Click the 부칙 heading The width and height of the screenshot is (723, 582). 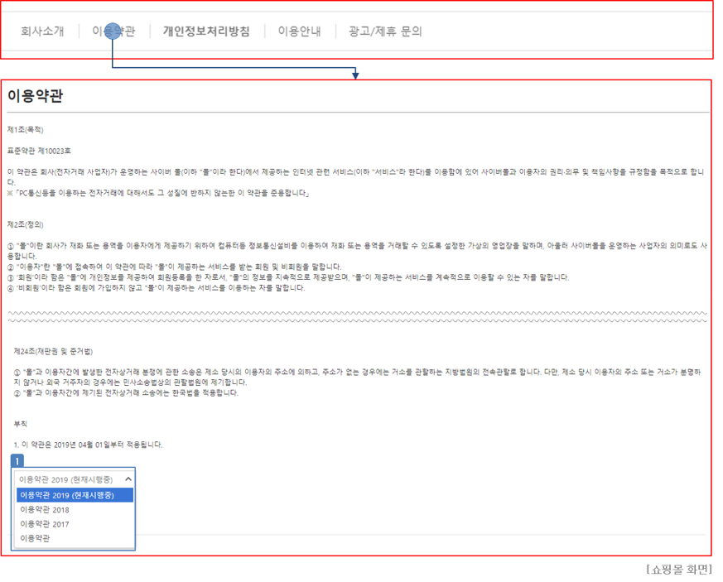point(20,424)
